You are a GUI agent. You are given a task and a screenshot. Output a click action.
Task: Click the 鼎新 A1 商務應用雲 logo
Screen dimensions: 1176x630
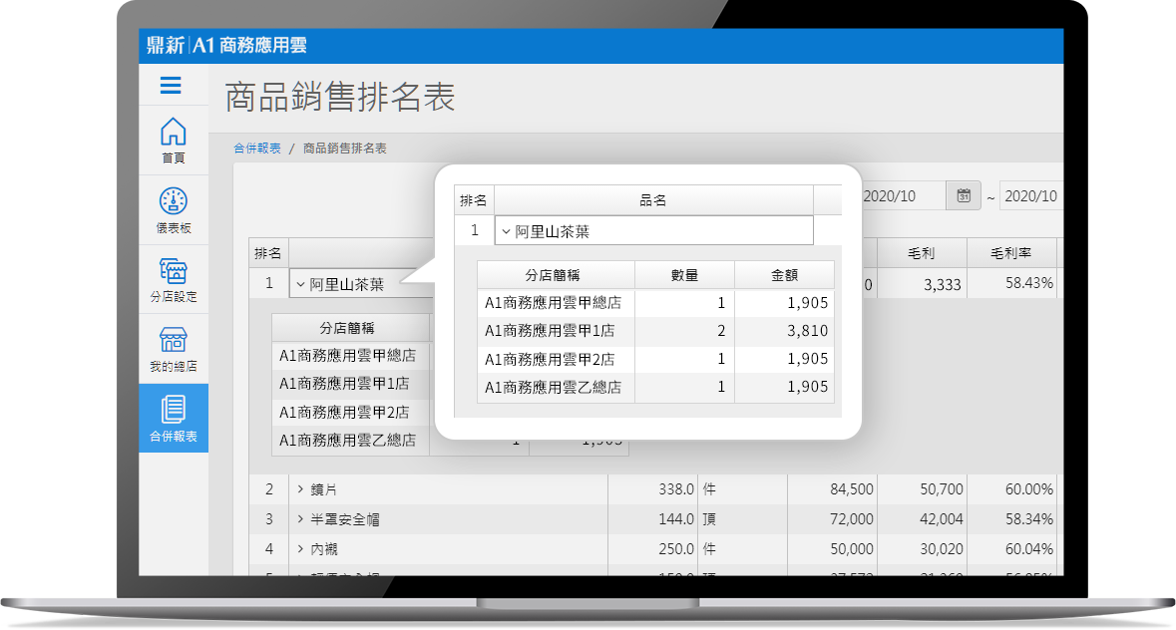(x=226, y=44)
